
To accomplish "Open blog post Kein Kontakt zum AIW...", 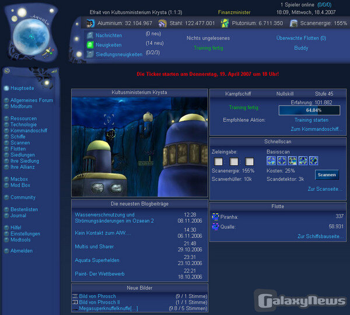I will (103, 233).
